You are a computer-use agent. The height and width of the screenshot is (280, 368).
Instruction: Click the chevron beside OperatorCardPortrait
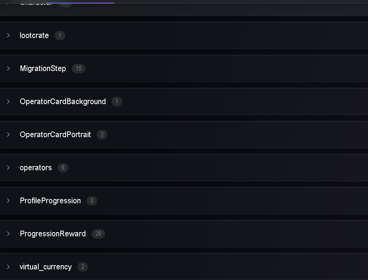coord(8,134)
